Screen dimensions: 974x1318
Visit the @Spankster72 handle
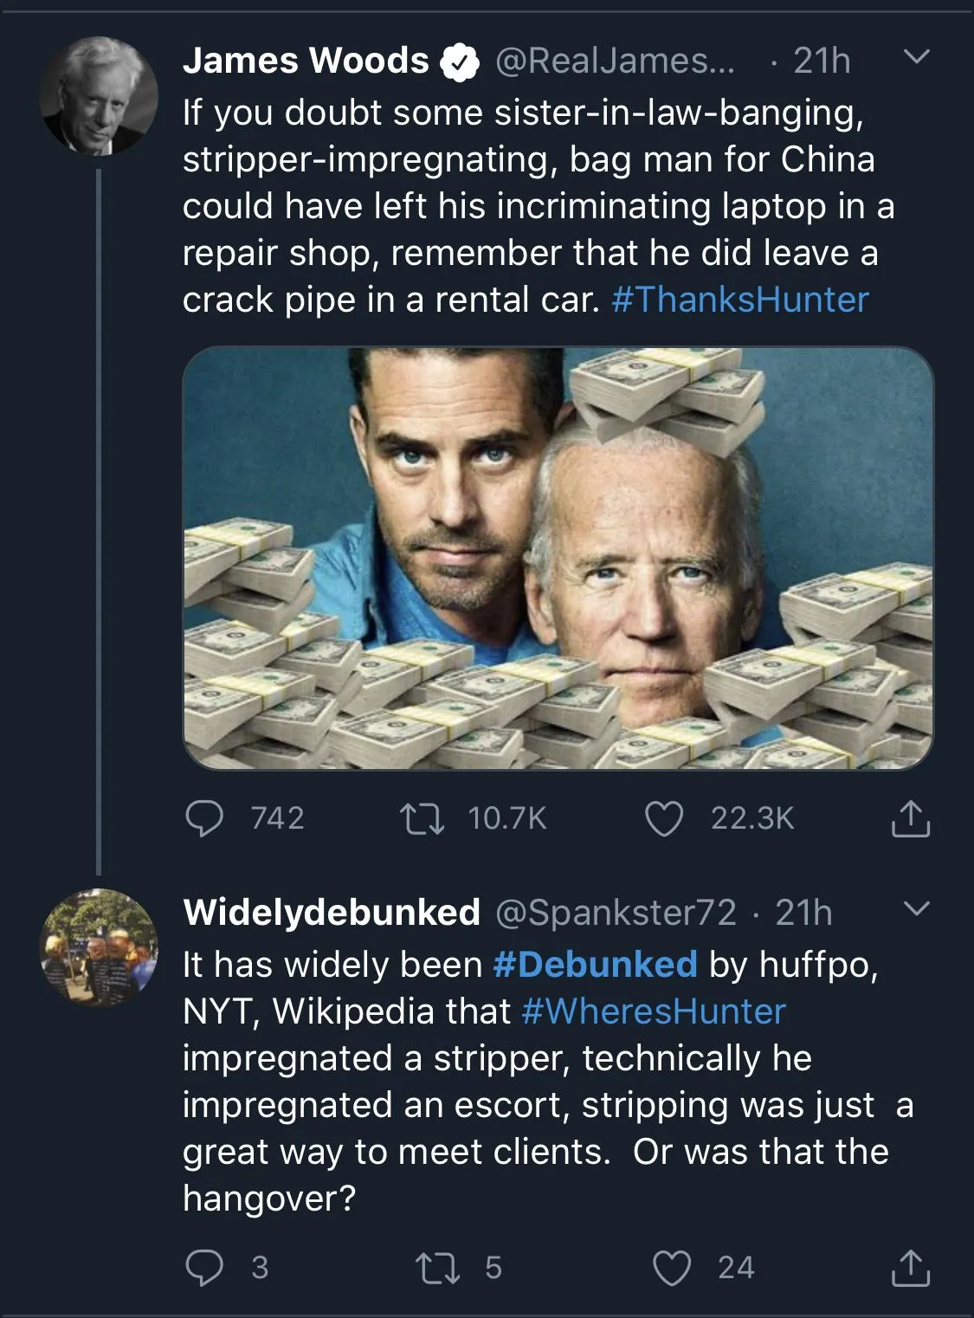(x=615, y=912)
